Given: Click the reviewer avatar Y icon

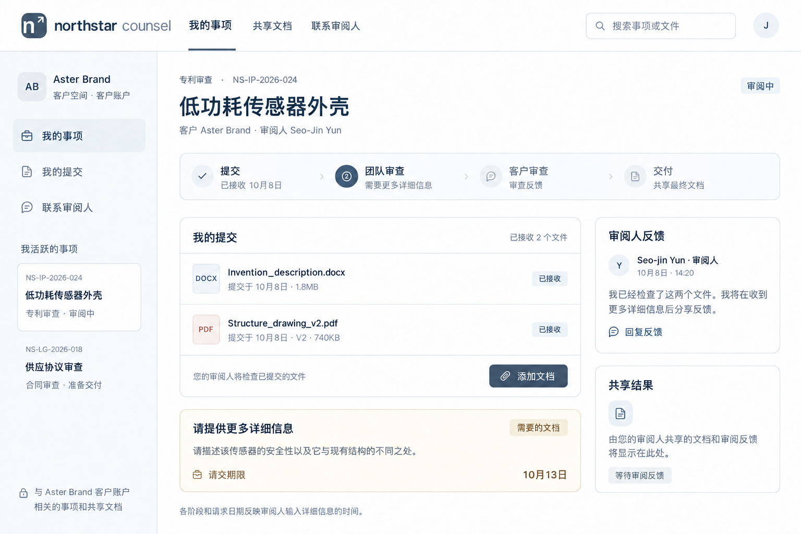Looking at the screenshot, I should [619, 265].
